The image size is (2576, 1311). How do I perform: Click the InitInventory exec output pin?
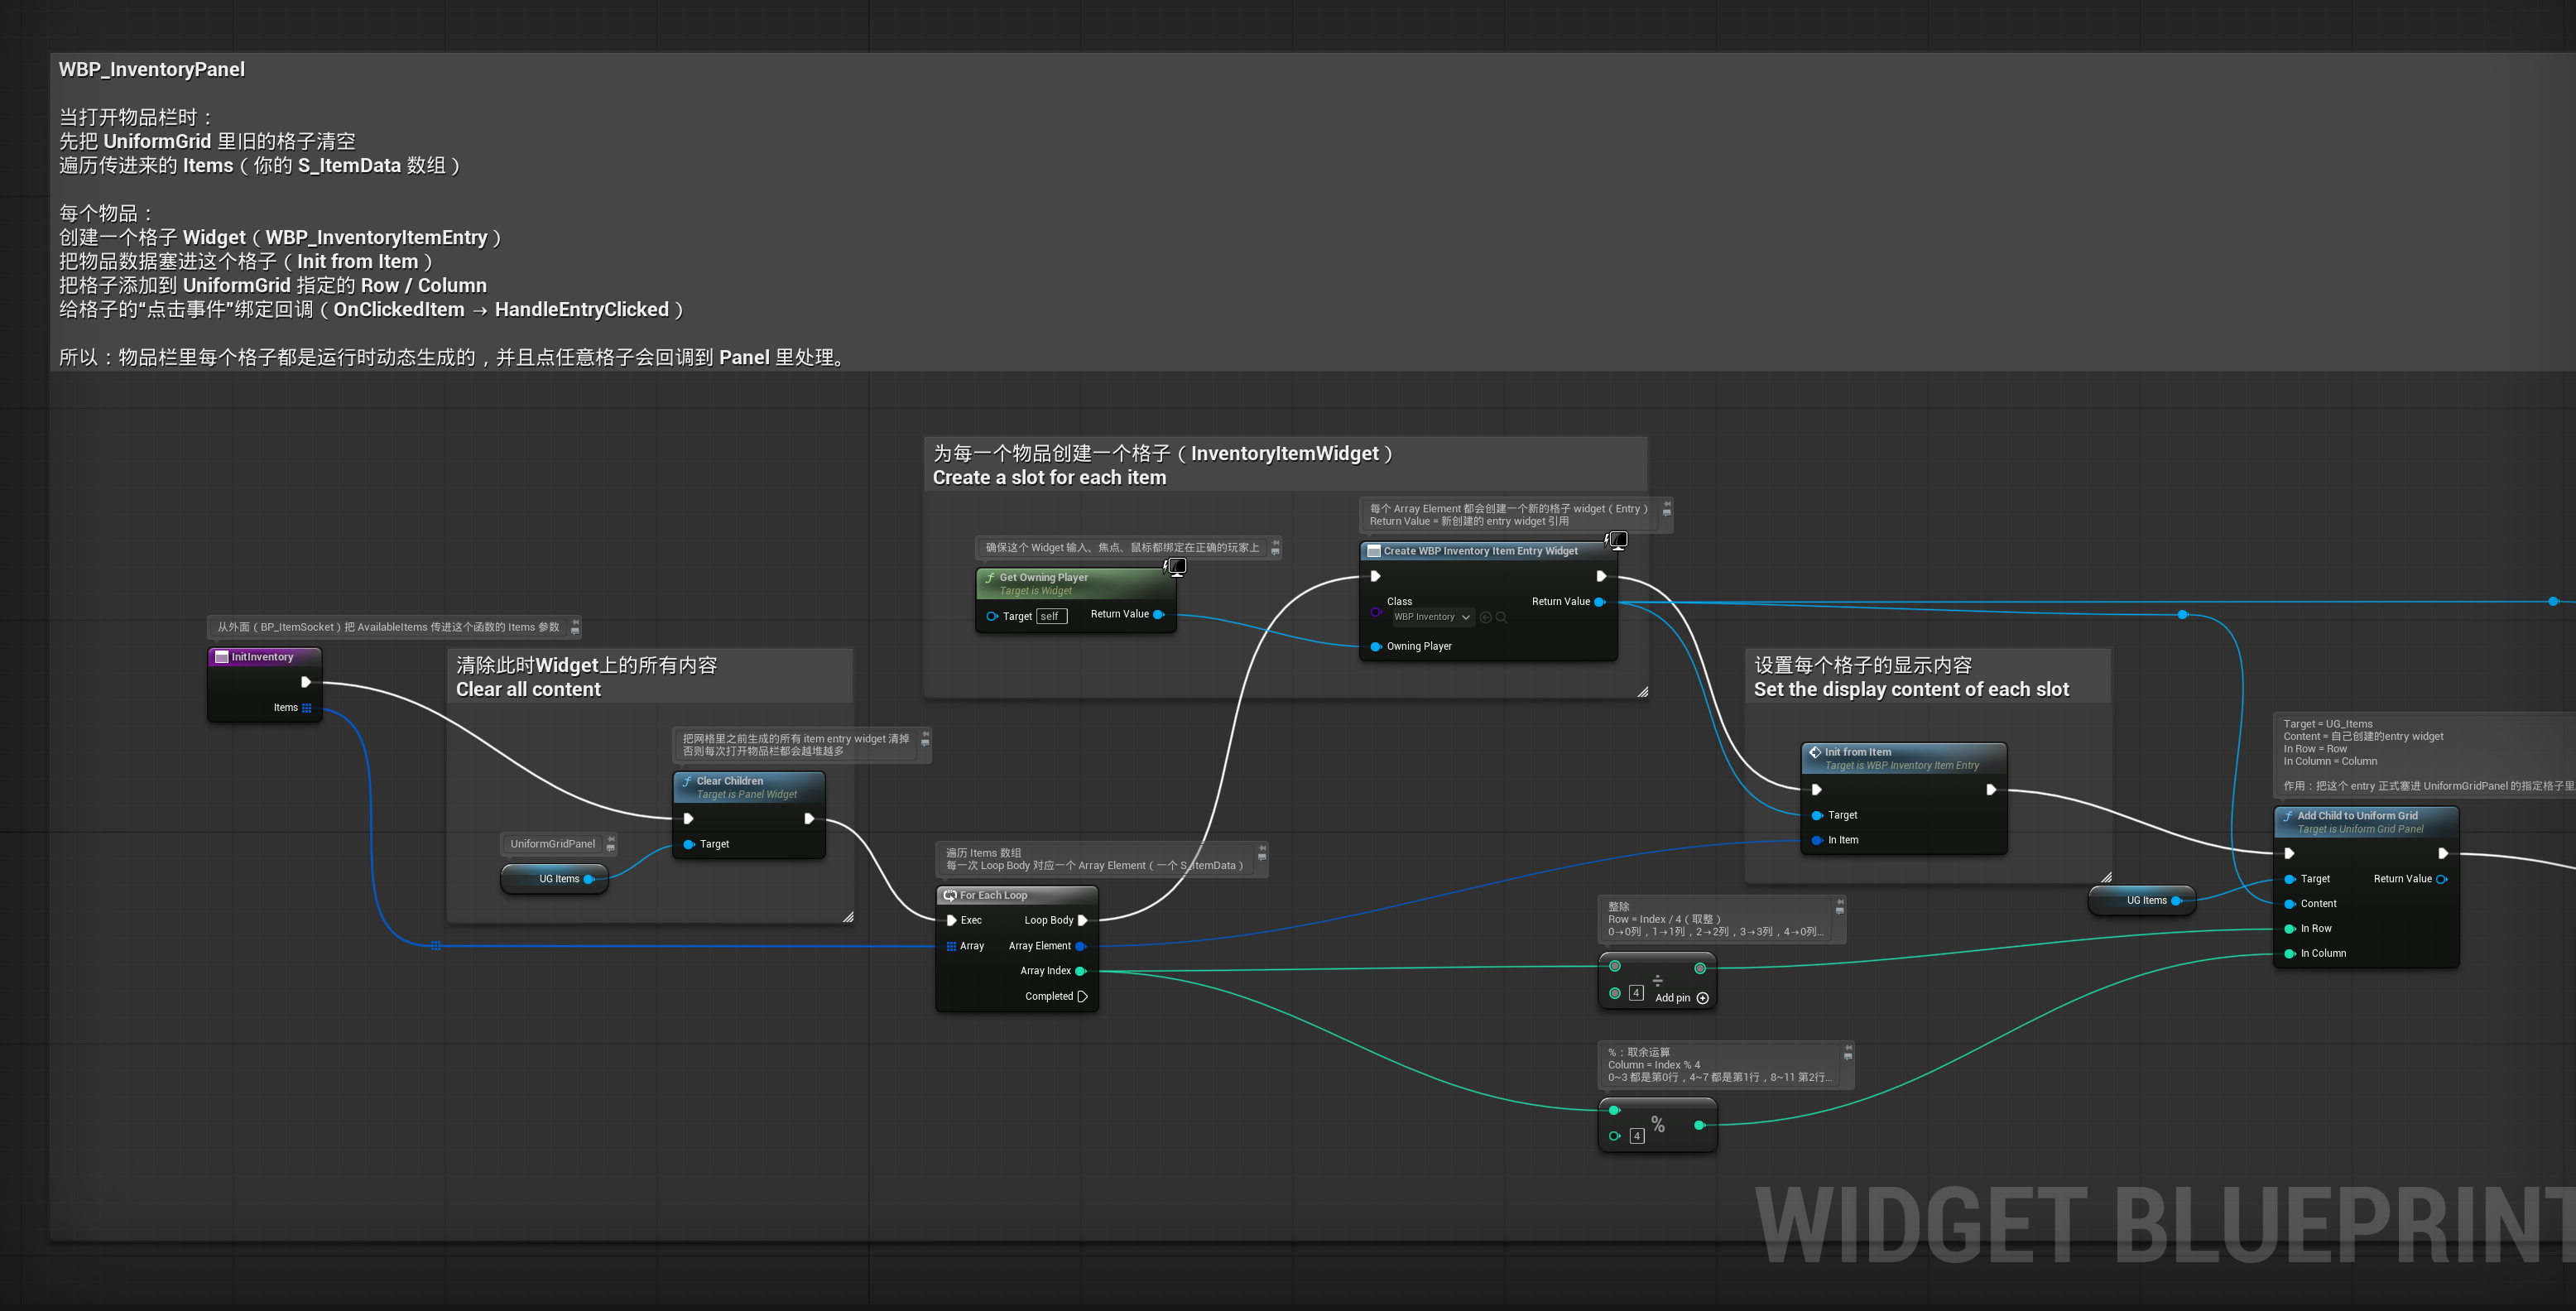tap(306, 682)
